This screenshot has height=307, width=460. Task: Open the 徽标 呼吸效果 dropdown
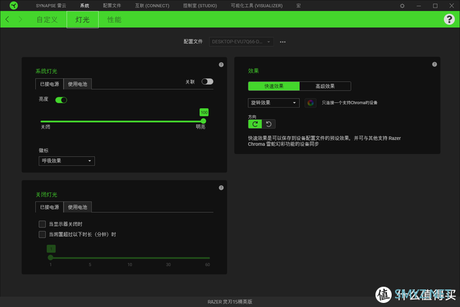[66, 161]
